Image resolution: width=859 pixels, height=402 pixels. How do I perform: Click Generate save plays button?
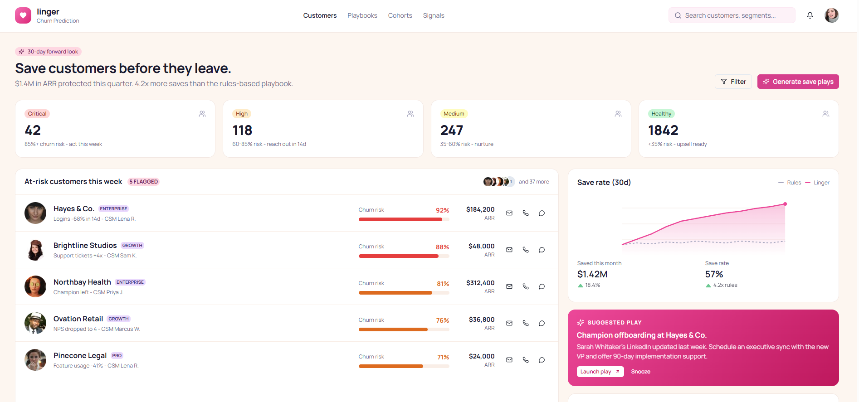(x=798, y=82)
